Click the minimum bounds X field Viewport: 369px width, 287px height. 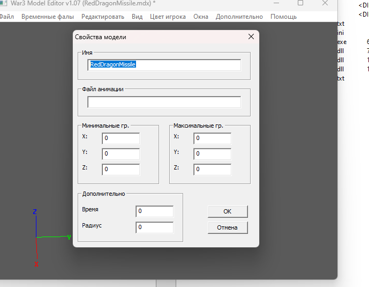click(x=121, y=138)
